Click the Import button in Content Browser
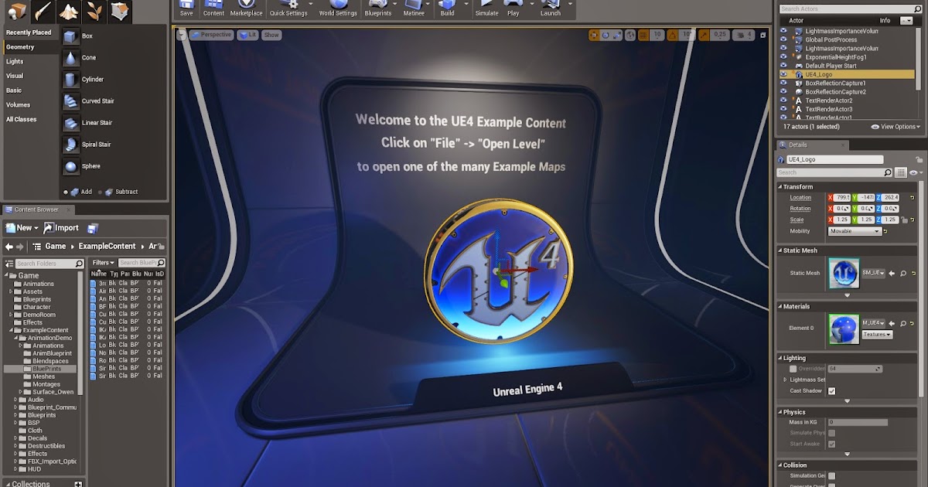 point(63,227)
